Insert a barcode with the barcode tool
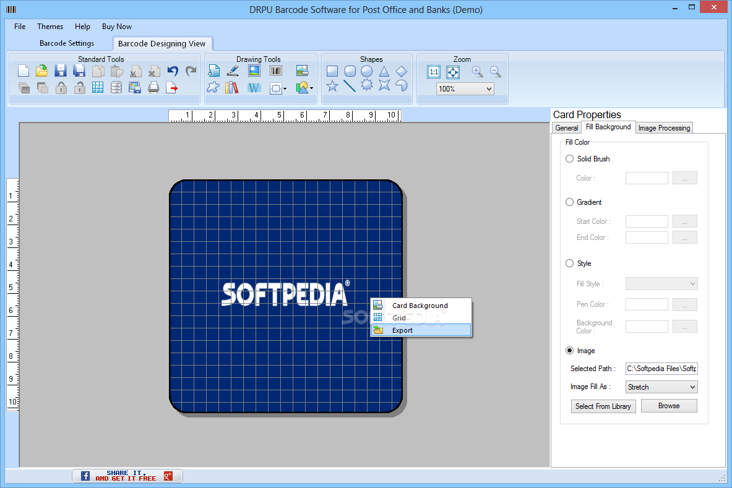The height and width of the screenshot is (488, 732). click(276, 71)
